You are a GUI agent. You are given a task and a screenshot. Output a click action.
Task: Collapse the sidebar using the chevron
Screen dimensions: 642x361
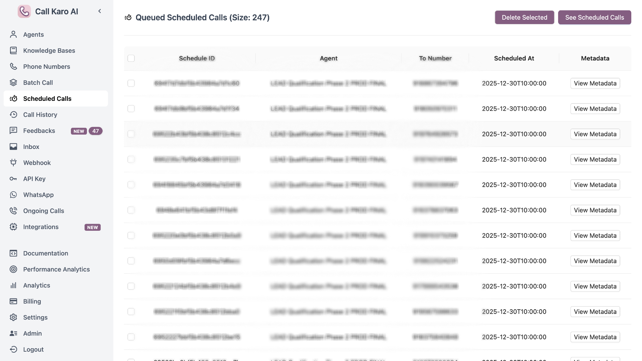(x=99, y=11)
